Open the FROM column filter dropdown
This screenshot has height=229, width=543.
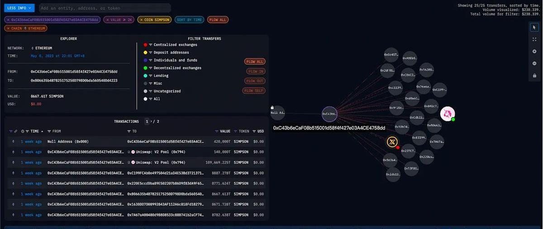49,131
